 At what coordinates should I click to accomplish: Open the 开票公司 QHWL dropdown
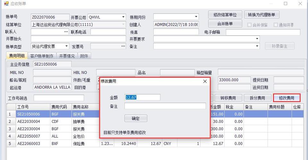(x=124, y=17)
